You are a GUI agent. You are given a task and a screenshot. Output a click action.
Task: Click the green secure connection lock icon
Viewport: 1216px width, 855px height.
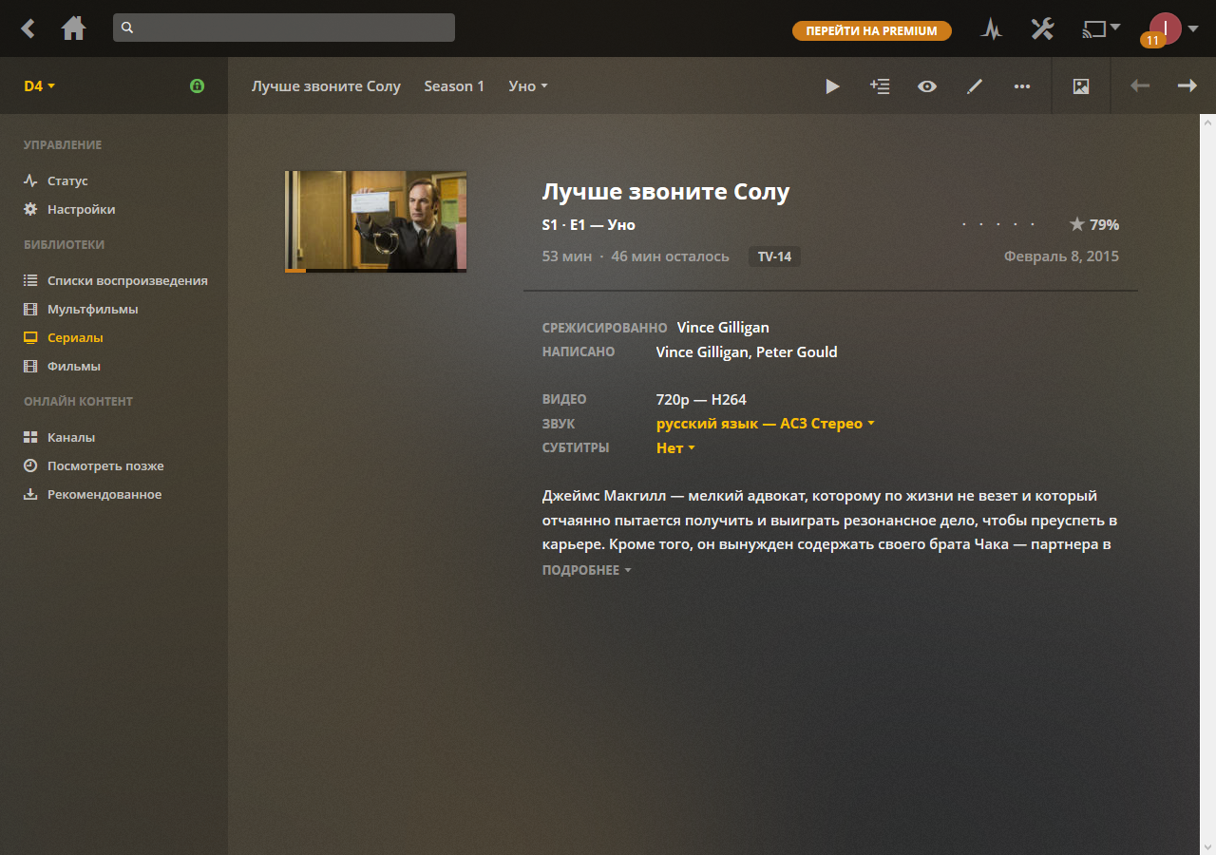click(x=197, y=86)
